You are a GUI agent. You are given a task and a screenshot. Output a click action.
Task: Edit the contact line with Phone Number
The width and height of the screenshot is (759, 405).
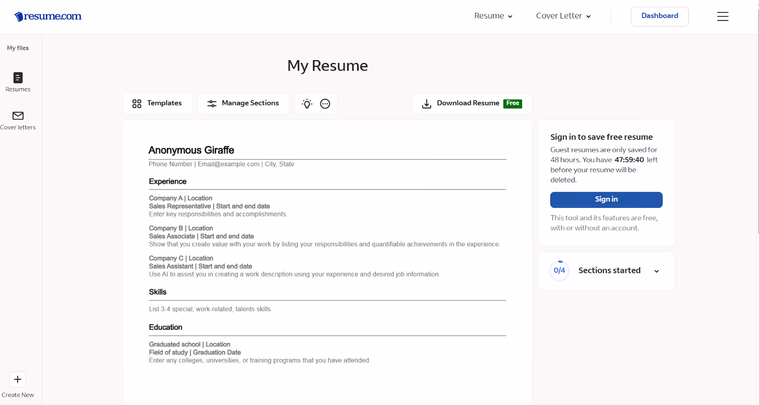222,164
